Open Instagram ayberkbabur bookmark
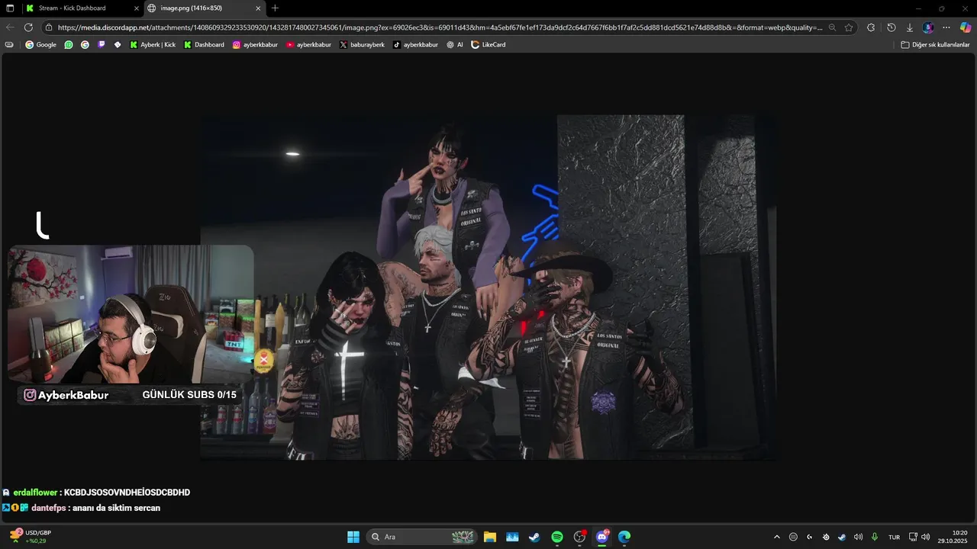 [x=255, y=45]
